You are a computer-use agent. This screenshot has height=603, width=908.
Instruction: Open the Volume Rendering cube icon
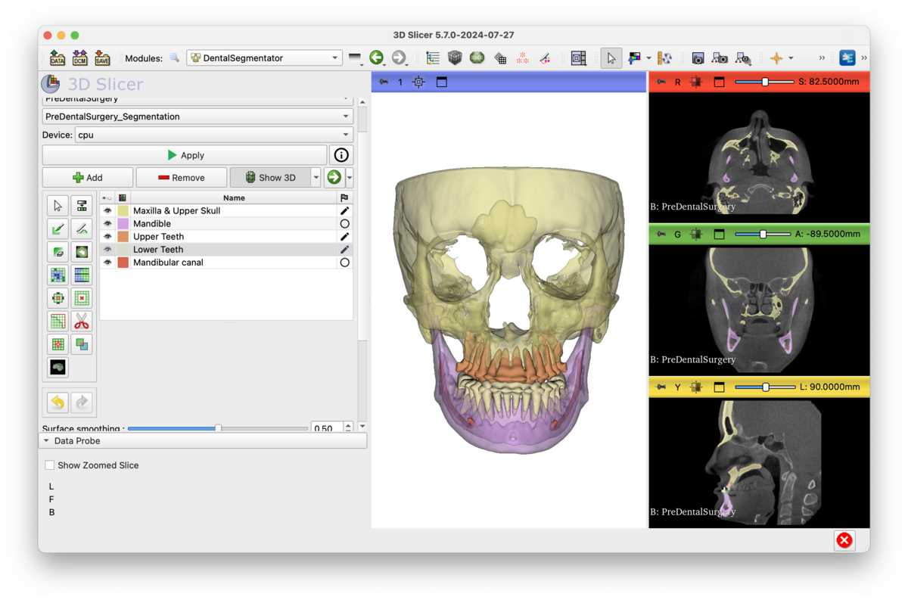coord(455,58)
